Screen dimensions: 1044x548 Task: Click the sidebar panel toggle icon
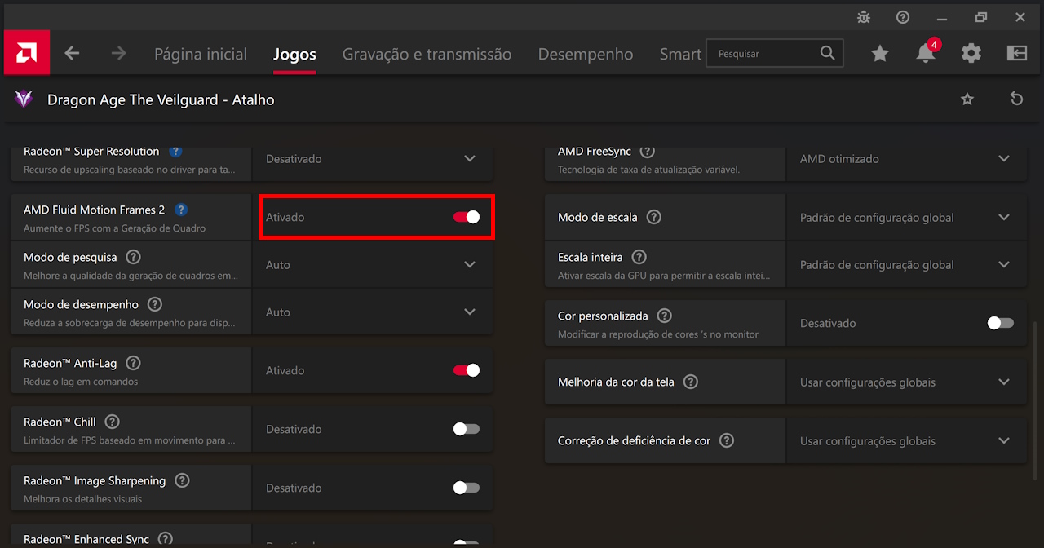[1016, 54]
